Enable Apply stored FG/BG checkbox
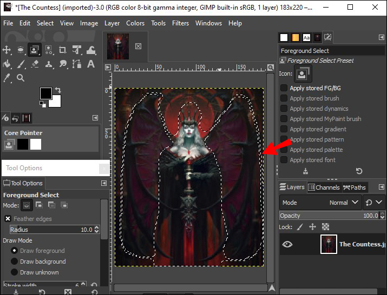Image resolution: width=387 pixels, height=295 pixels. pos(284,88)
